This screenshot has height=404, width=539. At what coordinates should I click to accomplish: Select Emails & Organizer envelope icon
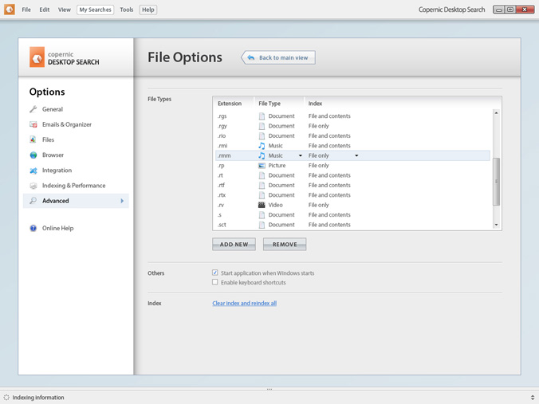click(33, 124)
